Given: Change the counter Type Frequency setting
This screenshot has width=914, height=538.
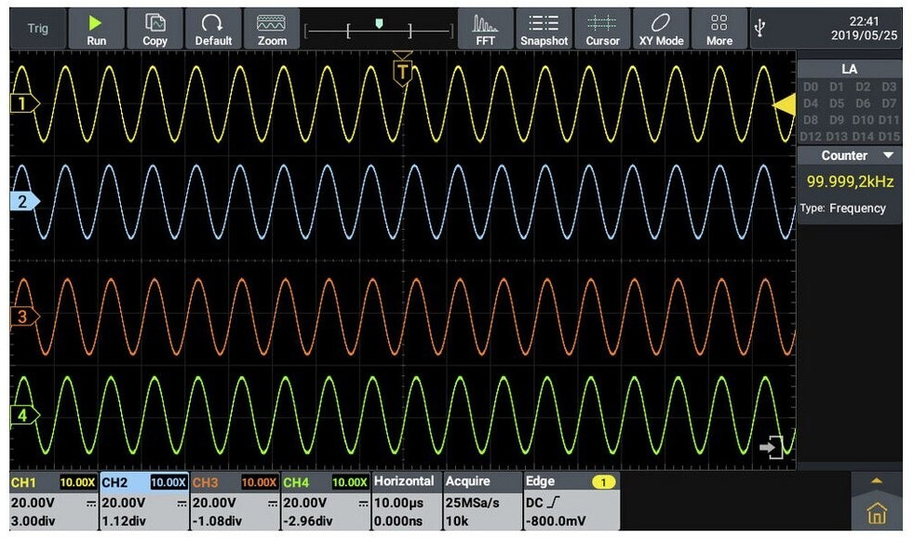Looking at the screenshot, I should click(843, 208).
